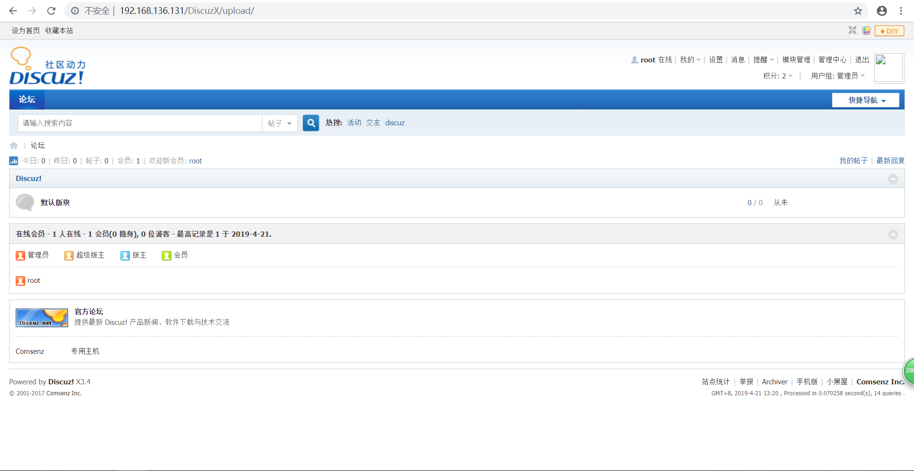
Task: Open 我的帖子 link
Action: click(x=853, y=160)
